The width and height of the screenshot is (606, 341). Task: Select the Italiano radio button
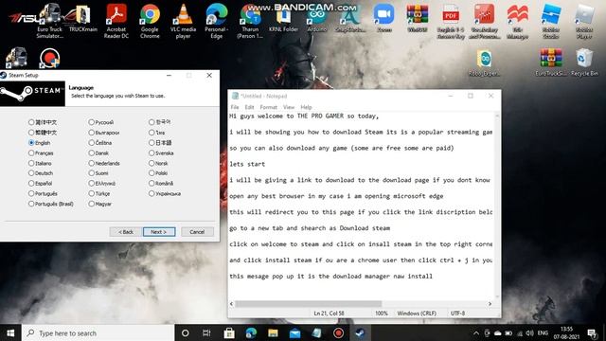(x=31, y=163)
